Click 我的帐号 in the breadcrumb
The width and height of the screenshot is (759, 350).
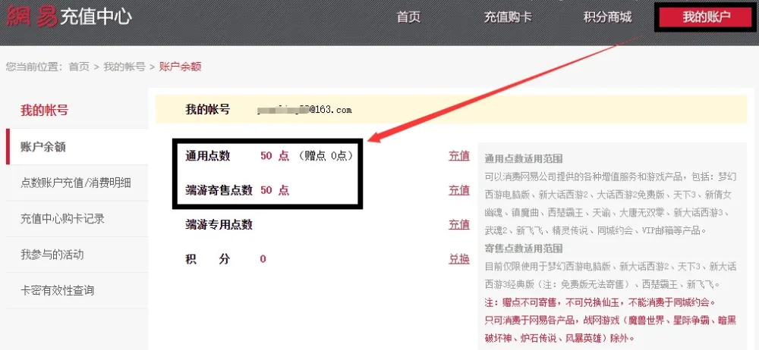124,67
